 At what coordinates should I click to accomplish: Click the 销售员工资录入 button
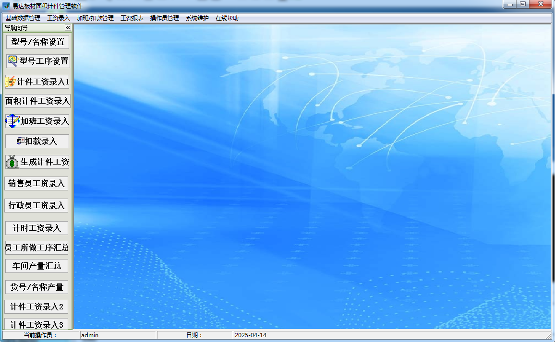pyautogui.click(x=36, y=183)
